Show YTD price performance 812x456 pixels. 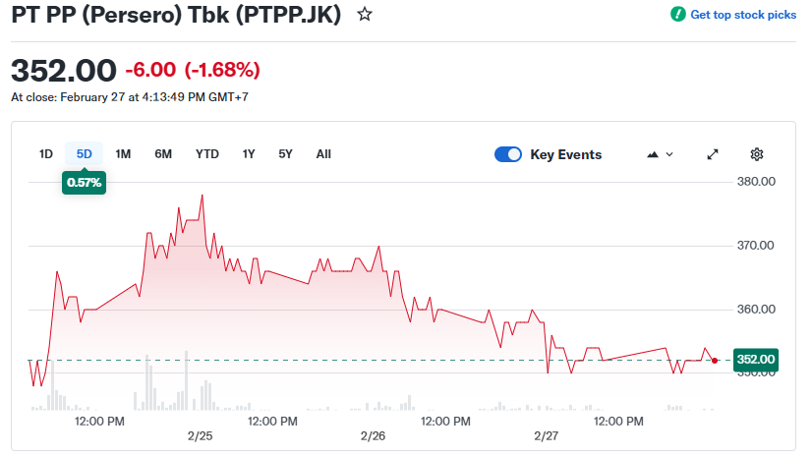click(207, 154)
